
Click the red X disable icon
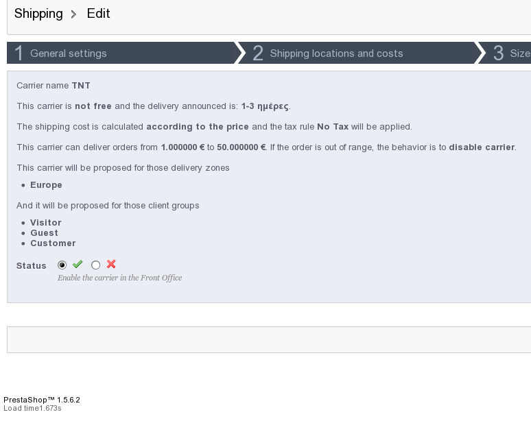111,264
